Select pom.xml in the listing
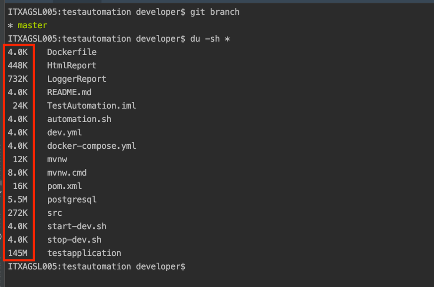 tap(64, 186)
